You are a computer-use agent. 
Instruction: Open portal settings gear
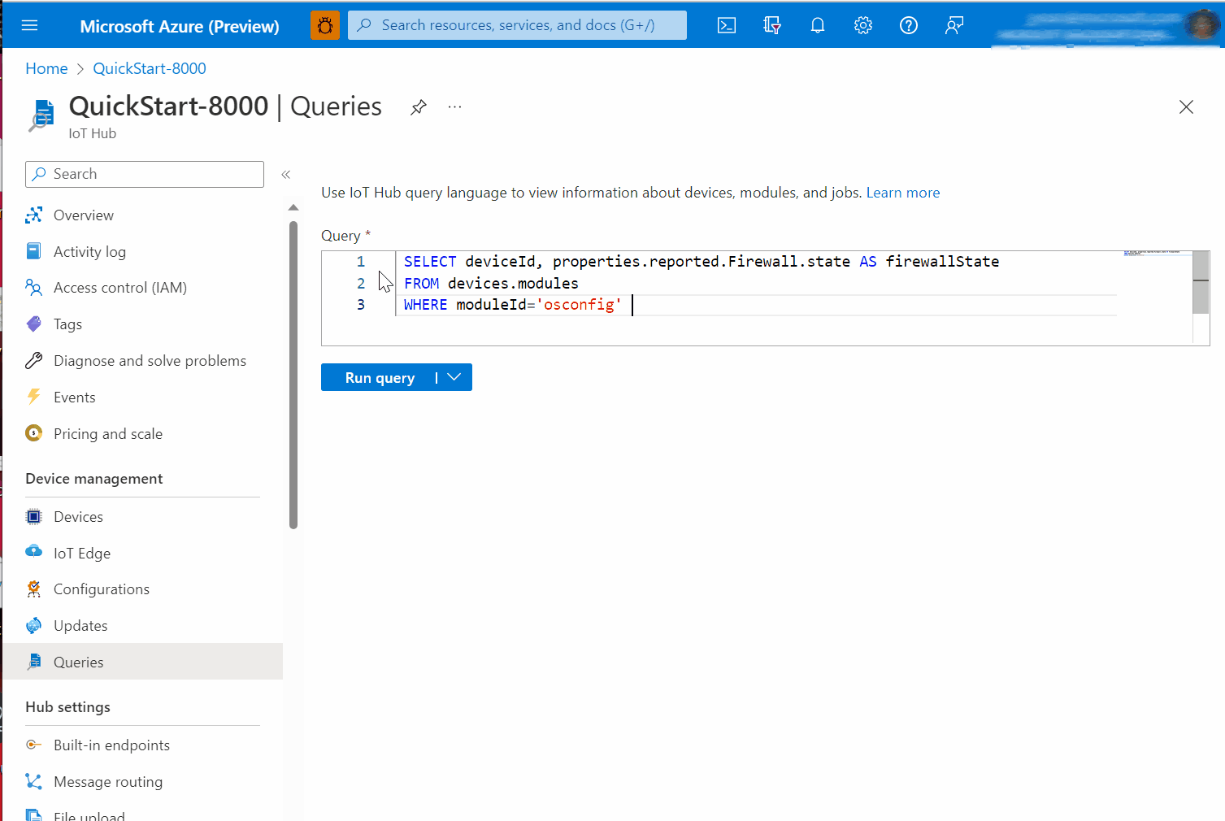tap(863, 25)
